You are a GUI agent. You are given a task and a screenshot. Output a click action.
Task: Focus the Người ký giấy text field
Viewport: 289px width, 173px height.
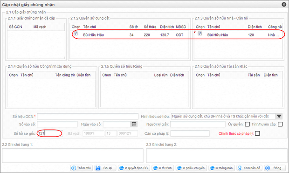point(198,124)
